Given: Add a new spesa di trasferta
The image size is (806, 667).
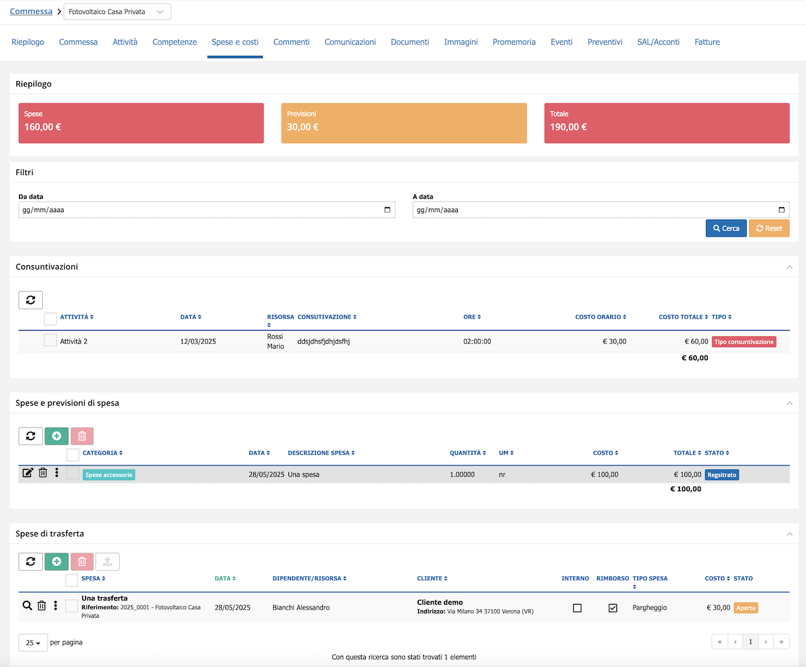Looking at the screenshot, I should coord(57,561).
